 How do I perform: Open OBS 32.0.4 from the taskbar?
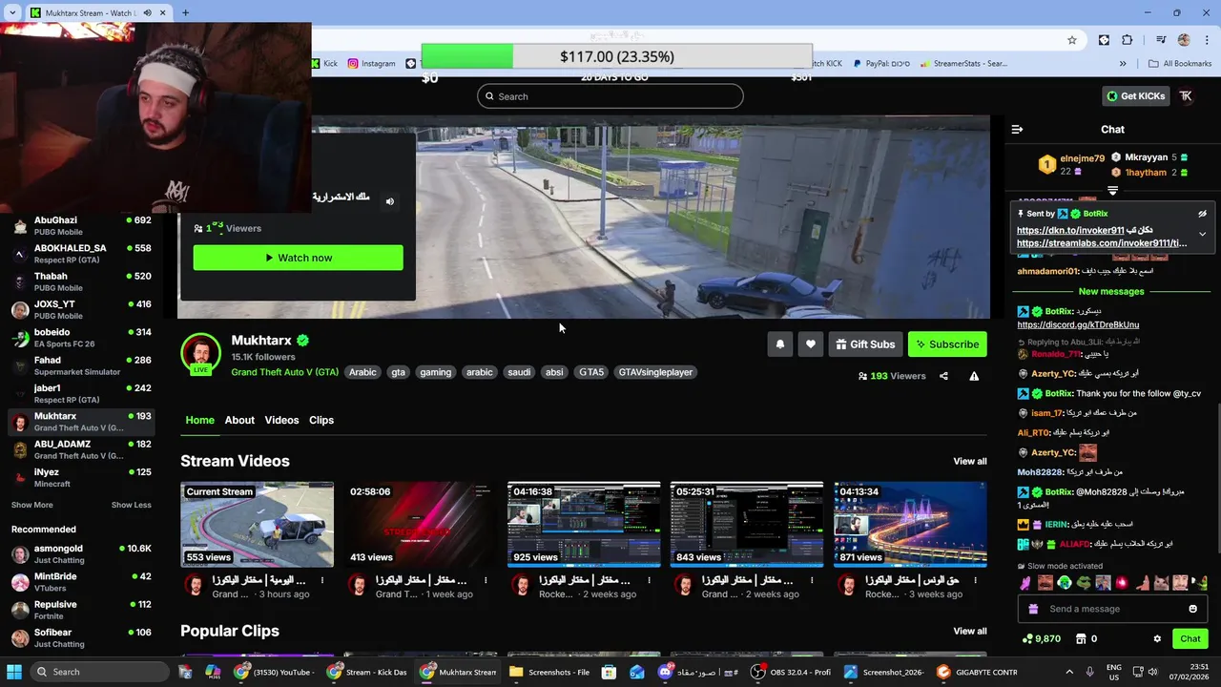click(790, 672)
